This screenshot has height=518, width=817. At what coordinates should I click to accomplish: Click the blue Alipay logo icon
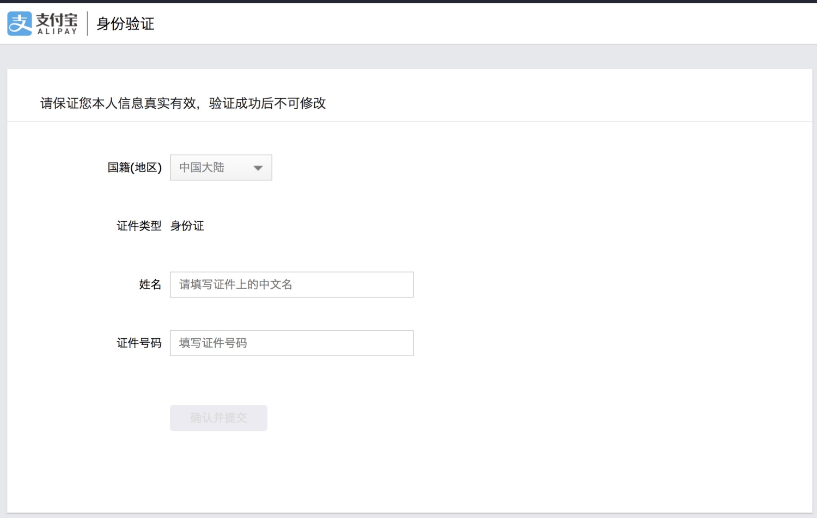pyautogui.click(x=20, y=24)
